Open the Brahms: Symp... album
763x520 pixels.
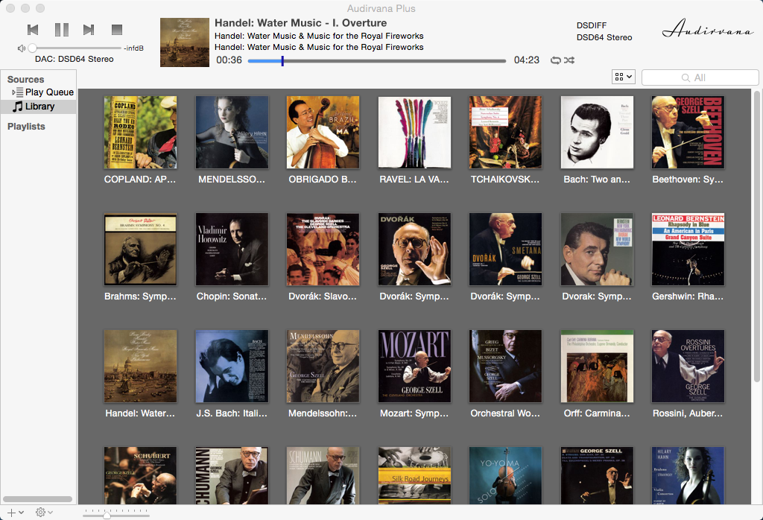(x=140, y=249)
